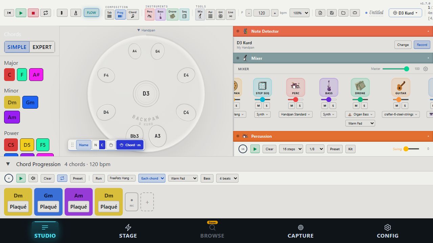Open the Bass instrument panel
Image resolution: width=433 pixels, height=243 pixels.
[160, 15]
